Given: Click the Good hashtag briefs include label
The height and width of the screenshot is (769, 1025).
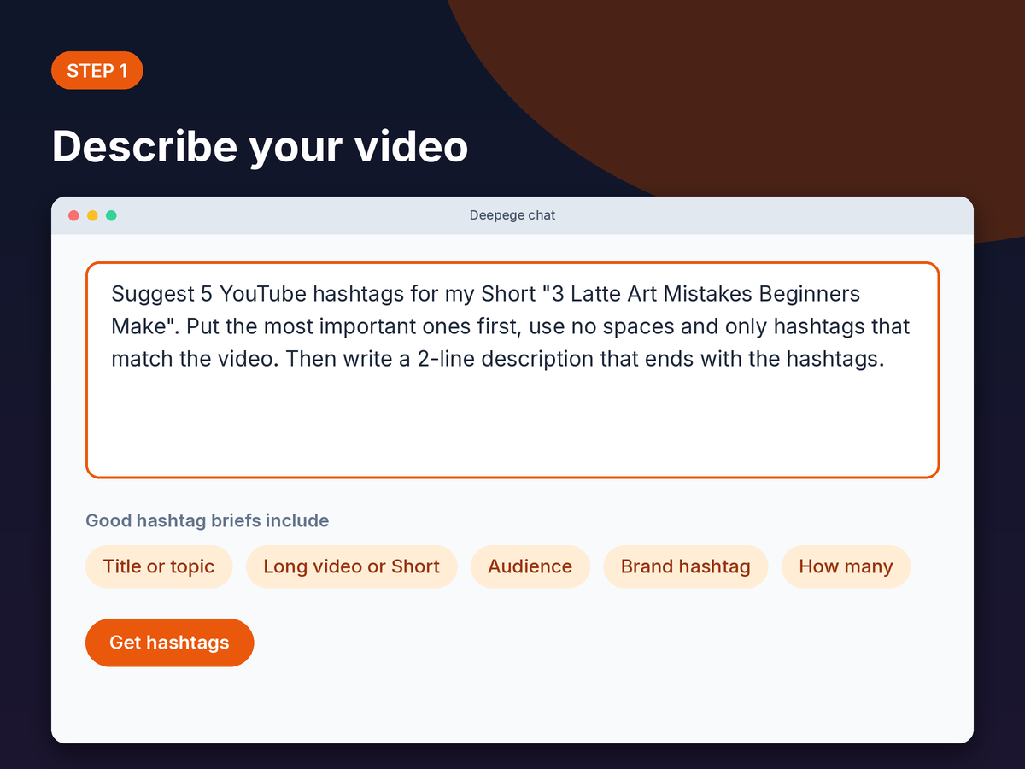Looking at the screenshot, I should click(208, 520).
